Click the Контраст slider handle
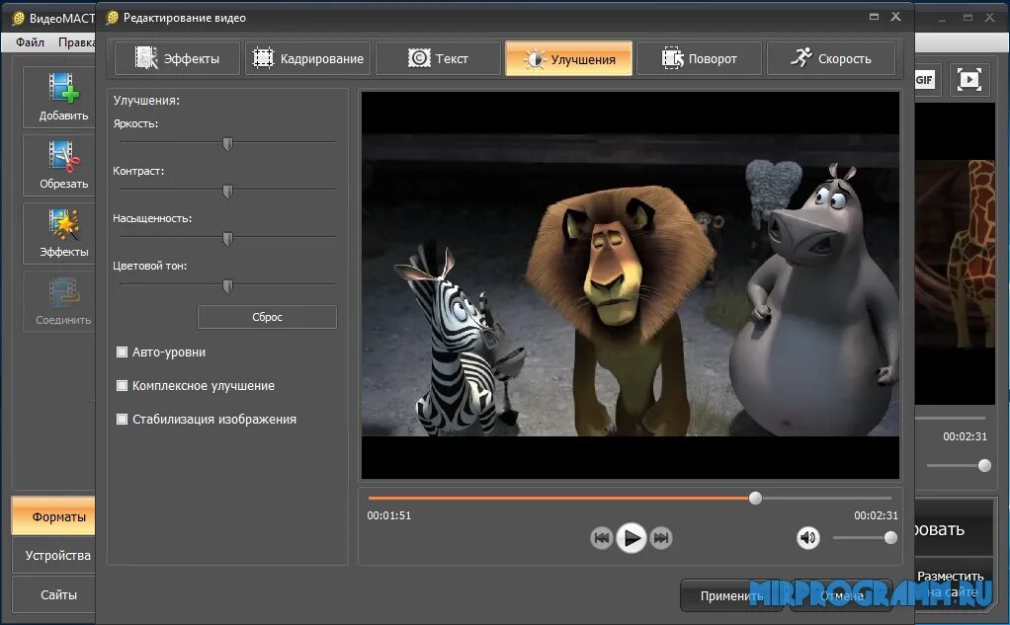 click(227, 192)
